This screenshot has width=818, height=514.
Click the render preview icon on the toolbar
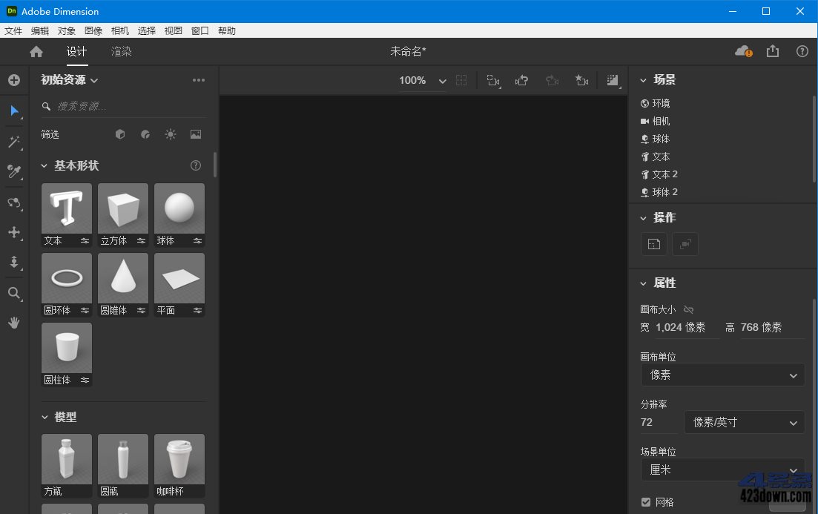(x=612, y=80)
